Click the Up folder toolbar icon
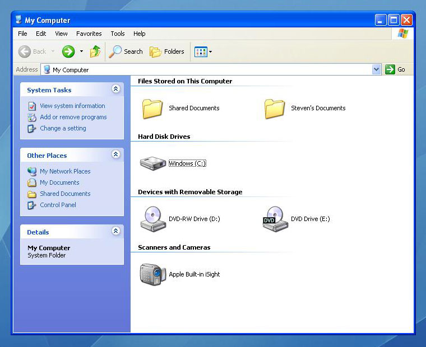 pos(95,51)
